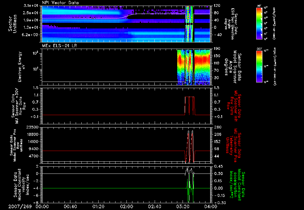Screen dimensions: 304x210
Task: Click the -6 velocity tick label
Action: 36,195
